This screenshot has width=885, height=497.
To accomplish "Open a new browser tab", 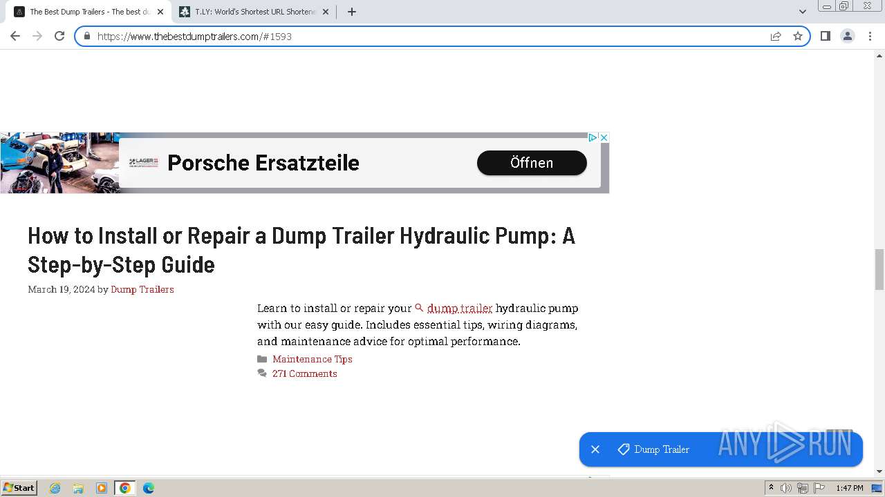I will (352, 12).
